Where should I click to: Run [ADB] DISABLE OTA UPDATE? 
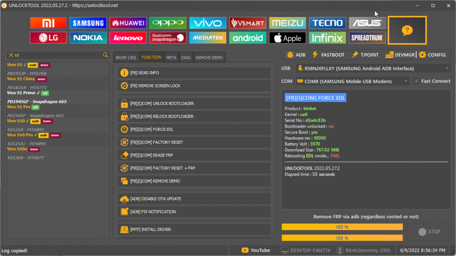(194, 199)
